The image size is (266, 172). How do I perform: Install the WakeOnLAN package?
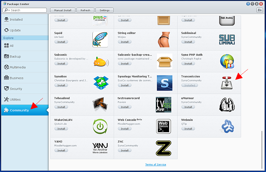(x=61, y=129)
